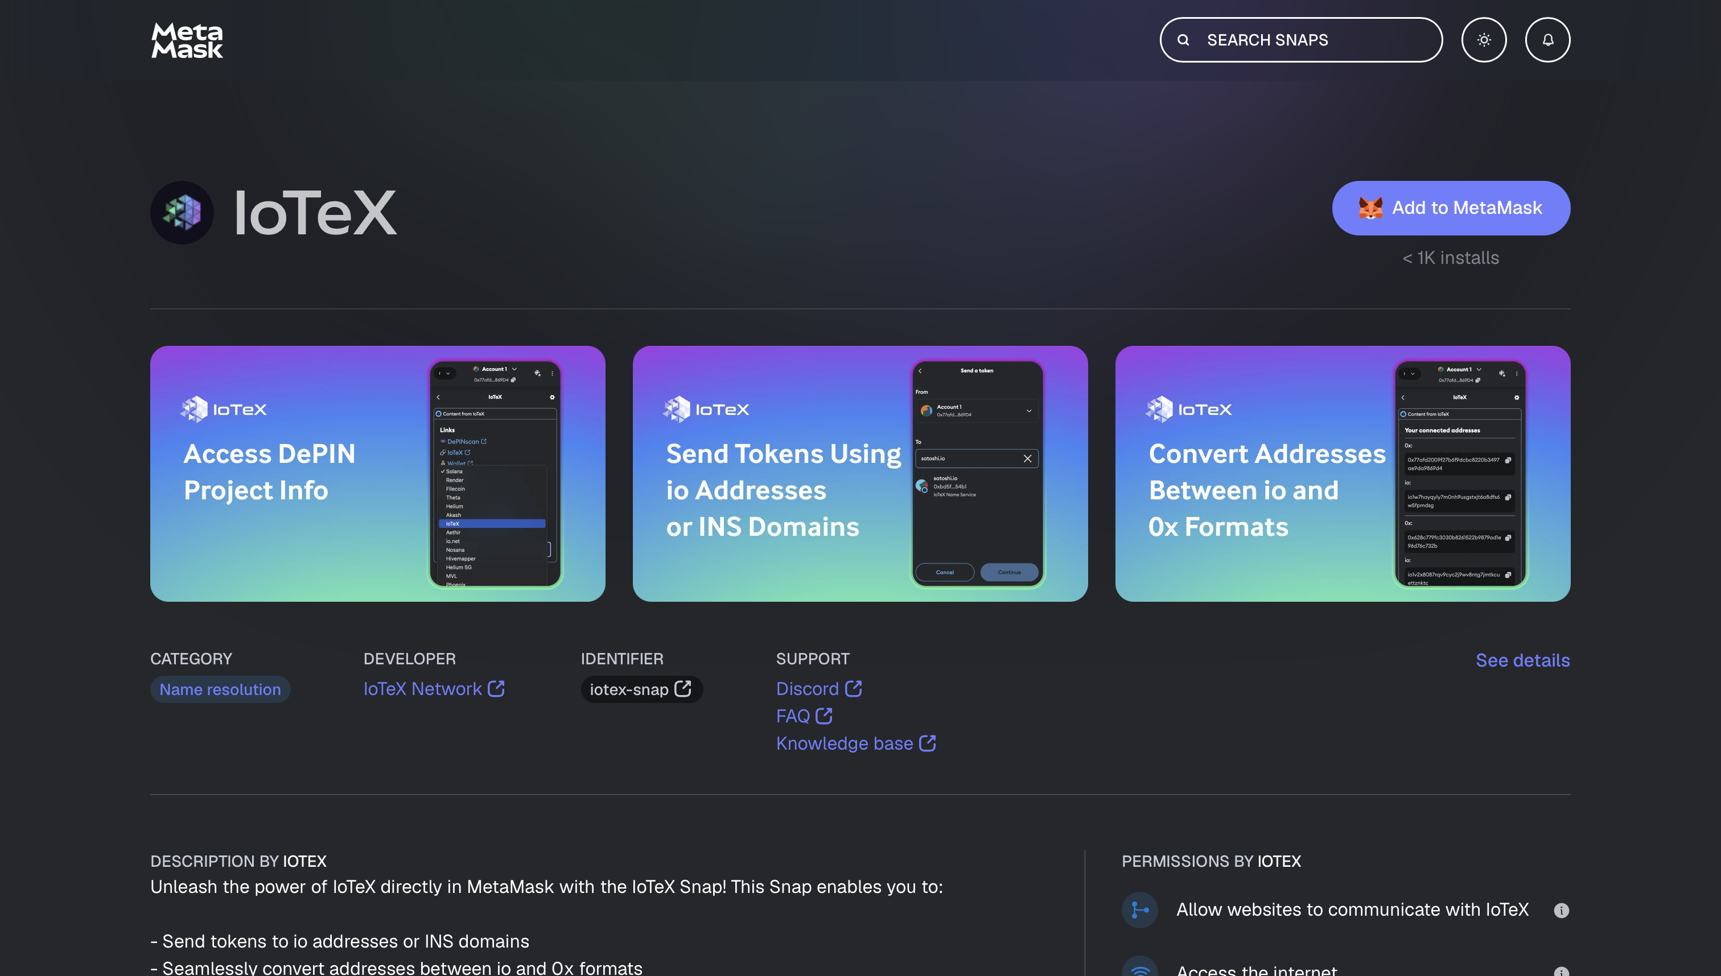Open the See details link
This screenshot has width=1721, height=976.
tap(1522, 660)
